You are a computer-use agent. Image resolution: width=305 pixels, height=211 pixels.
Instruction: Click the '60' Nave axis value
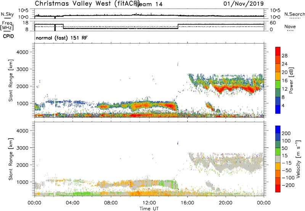pos(273,23)
